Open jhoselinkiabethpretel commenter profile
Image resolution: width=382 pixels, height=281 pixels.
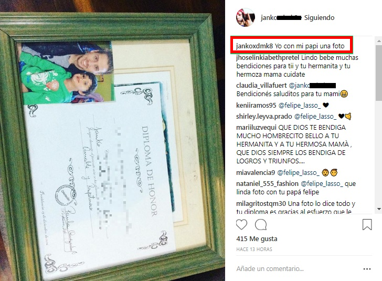point(268,58)
